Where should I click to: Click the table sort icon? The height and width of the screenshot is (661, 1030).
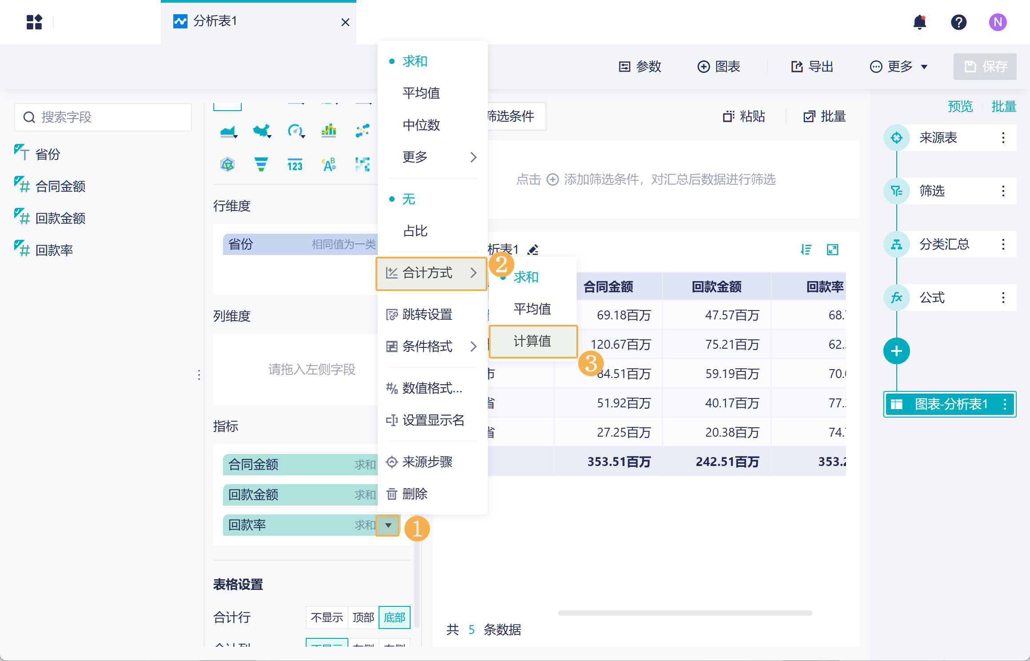806,250
